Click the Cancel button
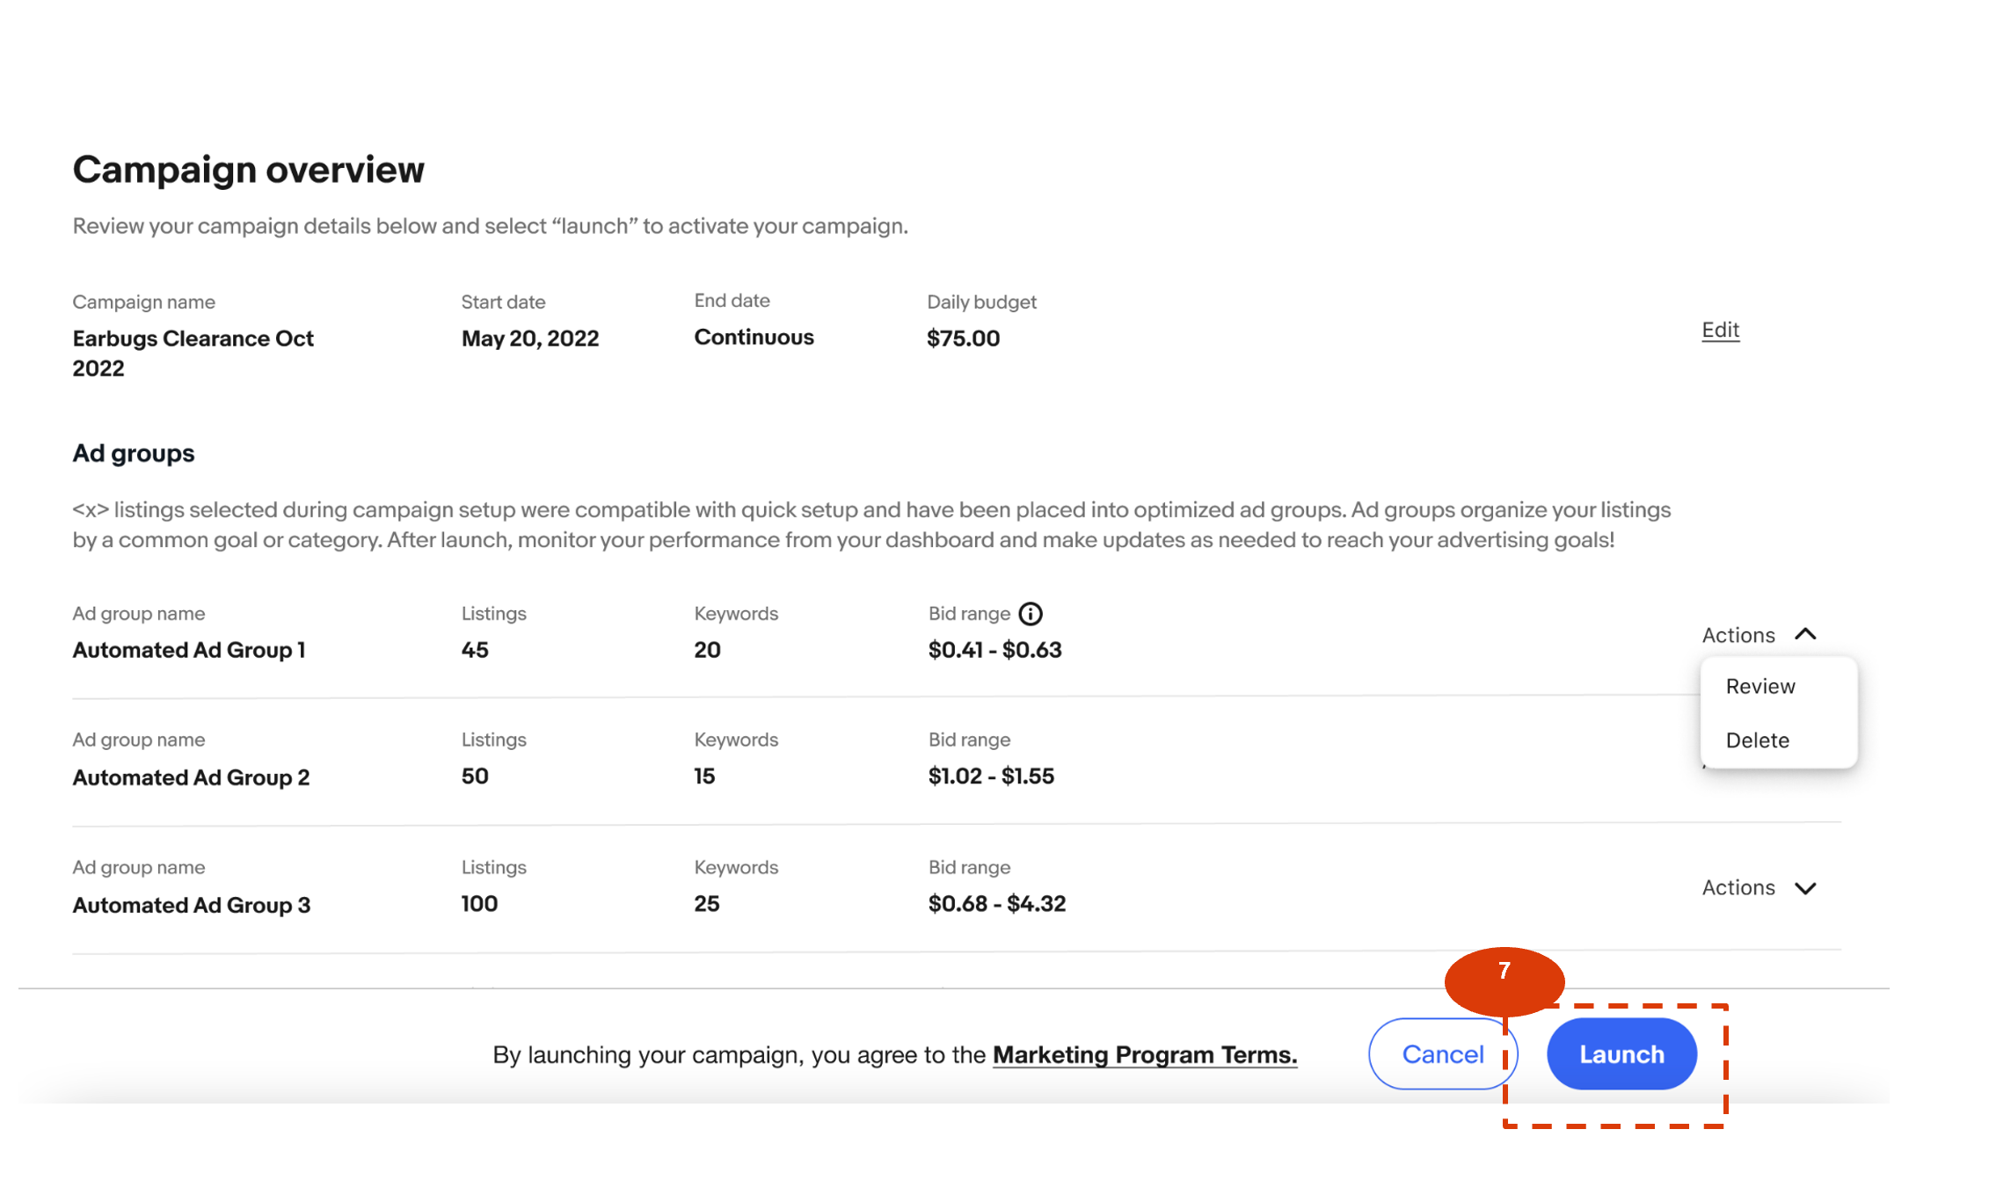This screenshot has width=1989, height=1195. (x=1442, y=1053)
